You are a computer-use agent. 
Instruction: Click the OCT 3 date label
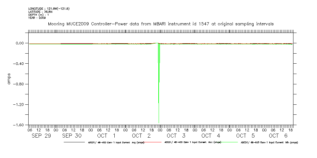pos(176,136)
